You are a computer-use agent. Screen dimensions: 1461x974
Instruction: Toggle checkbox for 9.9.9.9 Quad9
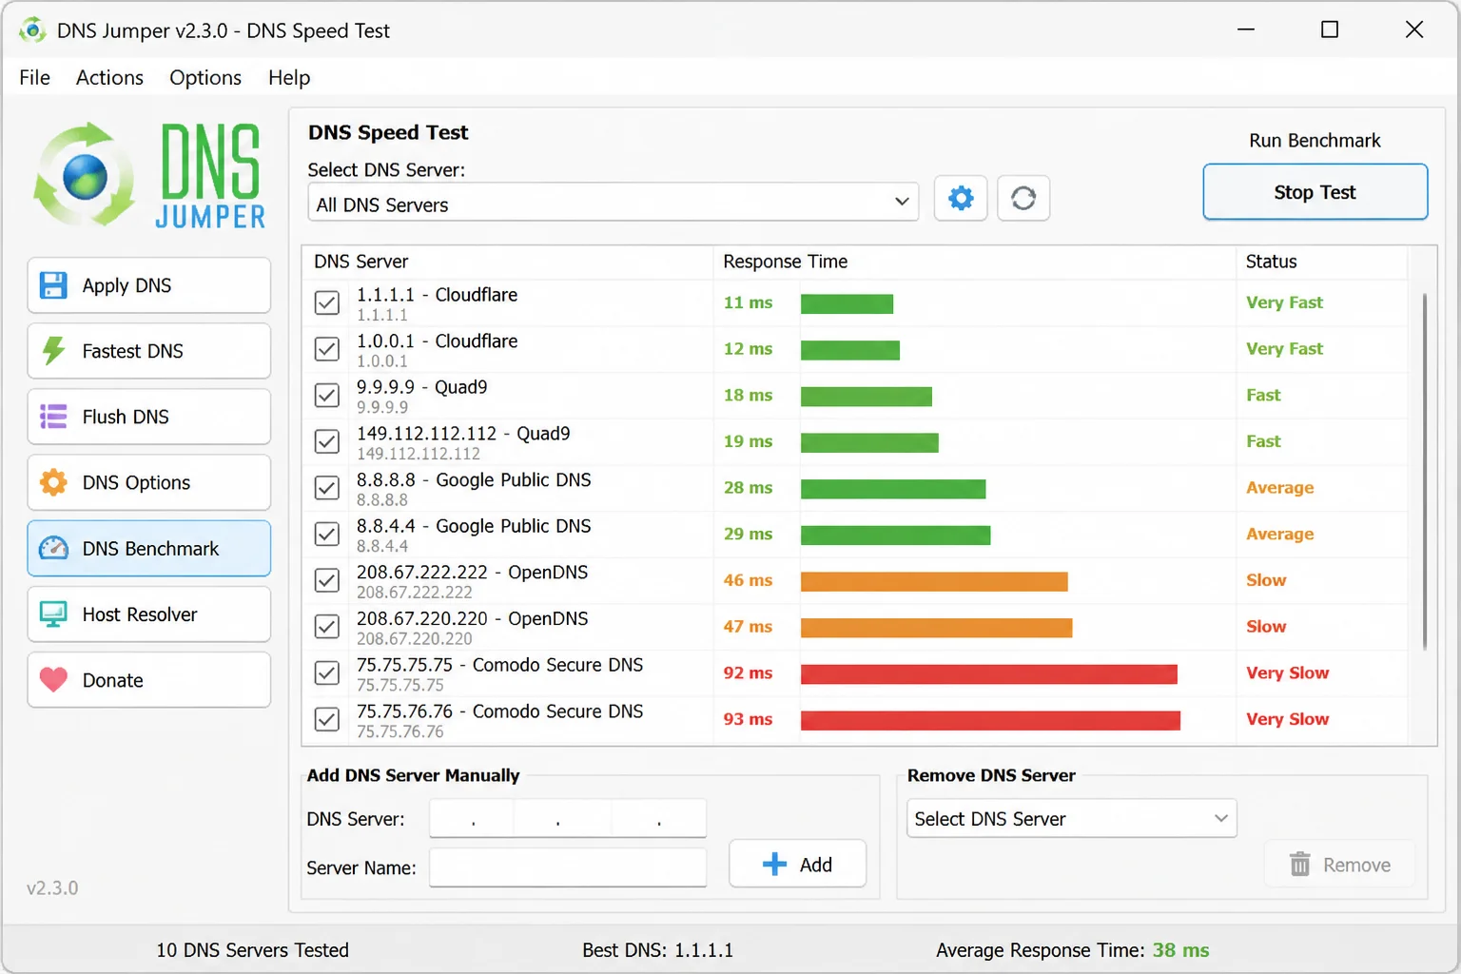click(x=326, y=395)
